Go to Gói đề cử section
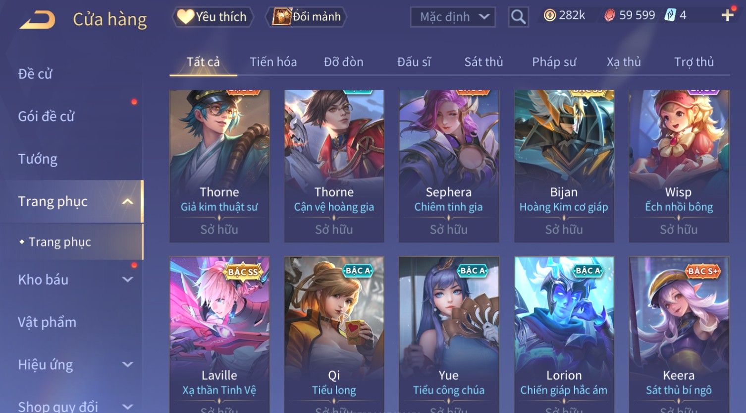Image resolution: width=746 pixels, height=413 pixels. click(x=46, y=117)
